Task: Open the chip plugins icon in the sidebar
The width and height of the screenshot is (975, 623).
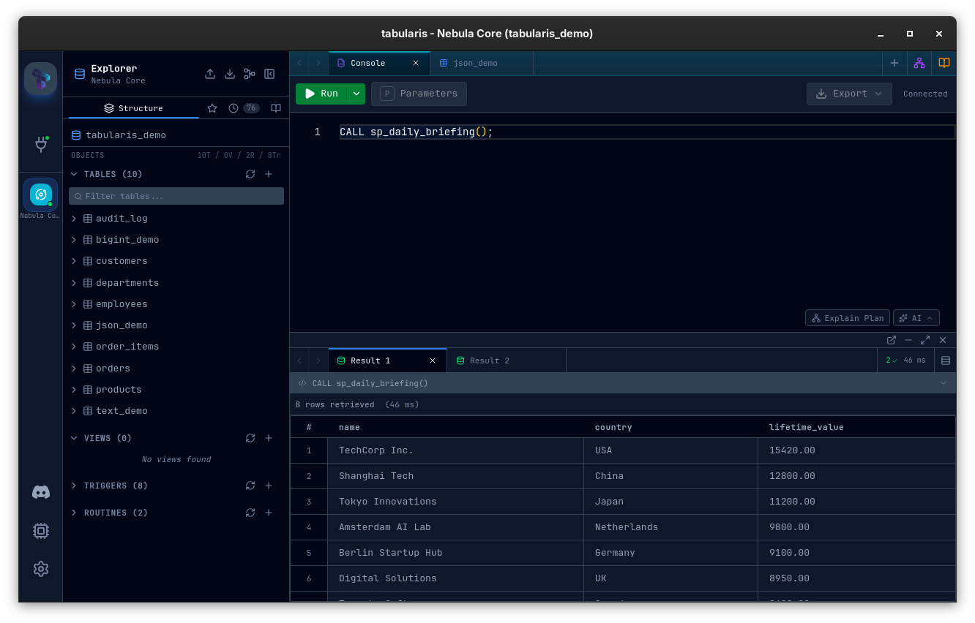Action: click(41, 531)
